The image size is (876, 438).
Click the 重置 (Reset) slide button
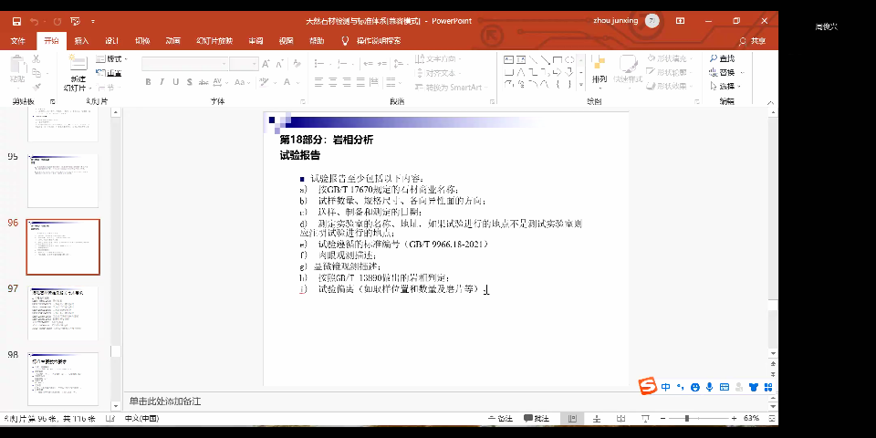[x=109, y=73]
